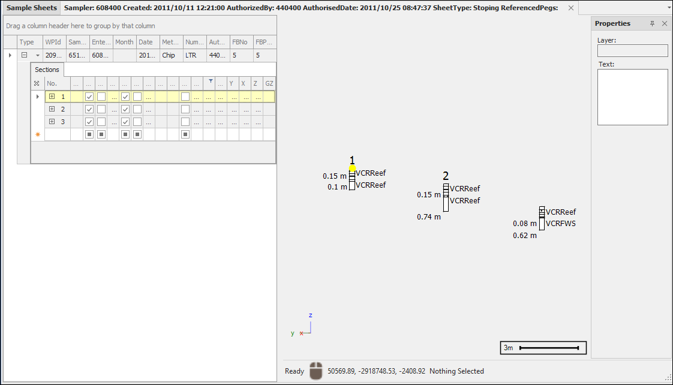Open the Type cell dropdown arrow
The height and width of the screenshot is (385, 673).
[x=37, y=55]
